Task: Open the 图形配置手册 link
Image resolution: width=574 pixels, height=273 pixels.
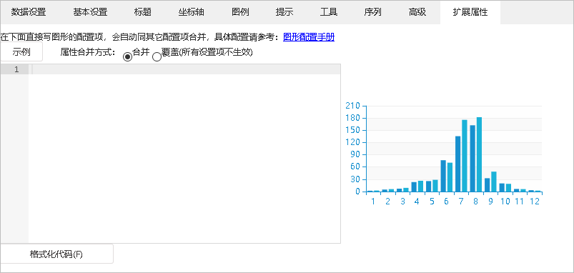Action: coord(309,37)
